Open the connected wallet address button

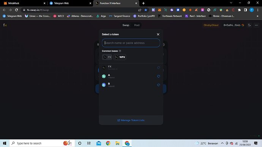234,25
